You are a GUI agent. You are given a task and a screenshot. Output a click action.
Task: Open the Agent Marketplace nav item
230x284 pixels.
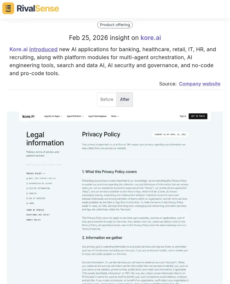(x=97, y=116)
